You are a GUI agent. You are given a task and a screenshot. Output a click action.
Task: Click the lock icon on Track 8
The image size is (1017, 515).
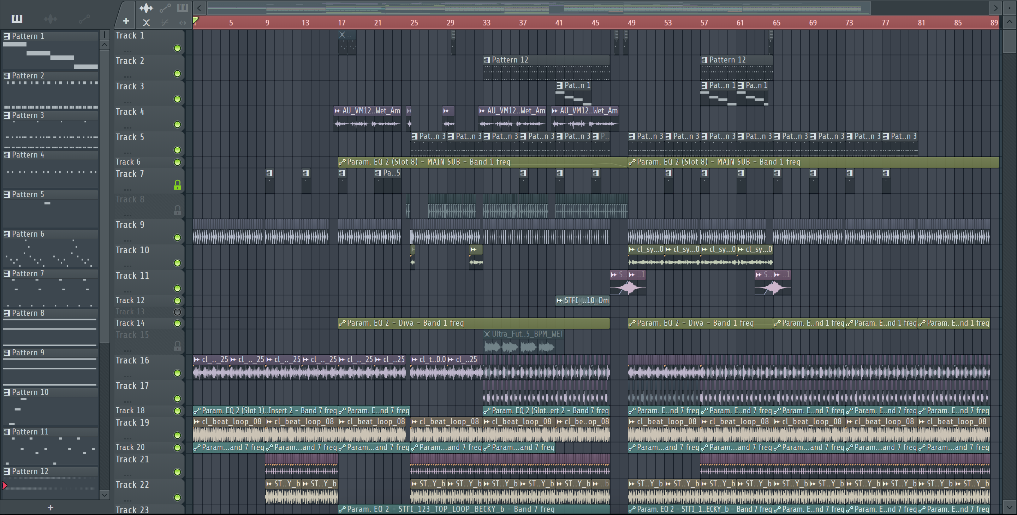point(178,210)
